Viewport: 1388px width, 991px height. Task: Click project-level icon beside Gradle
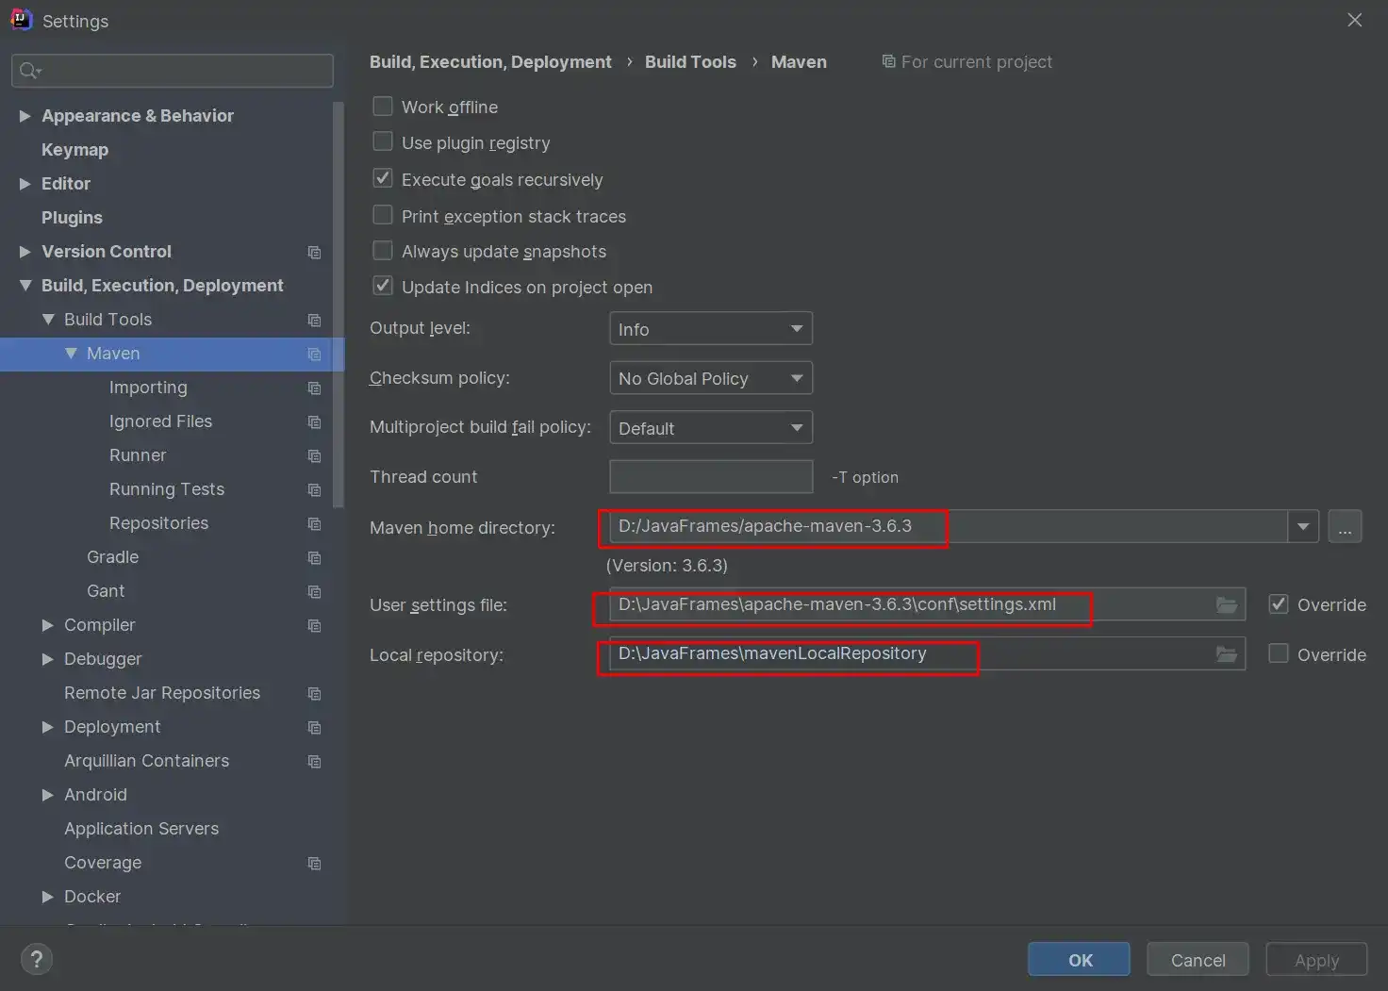point(314,557)
